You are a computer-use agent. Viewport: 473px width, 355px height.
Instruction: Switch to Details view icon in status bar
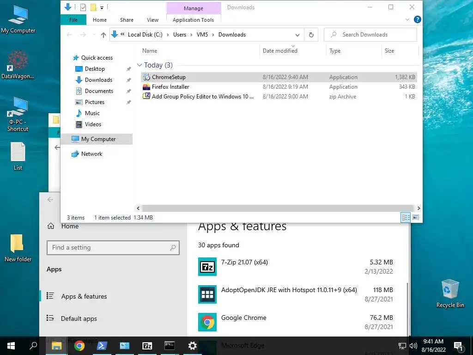click(x=406, y=217)
